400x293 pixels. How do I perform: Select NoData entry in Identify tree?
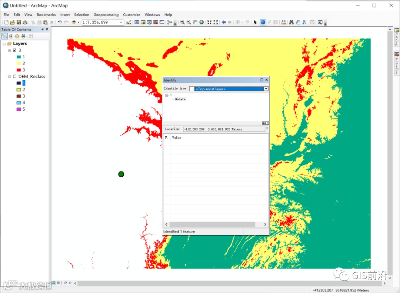coord(180,99)
